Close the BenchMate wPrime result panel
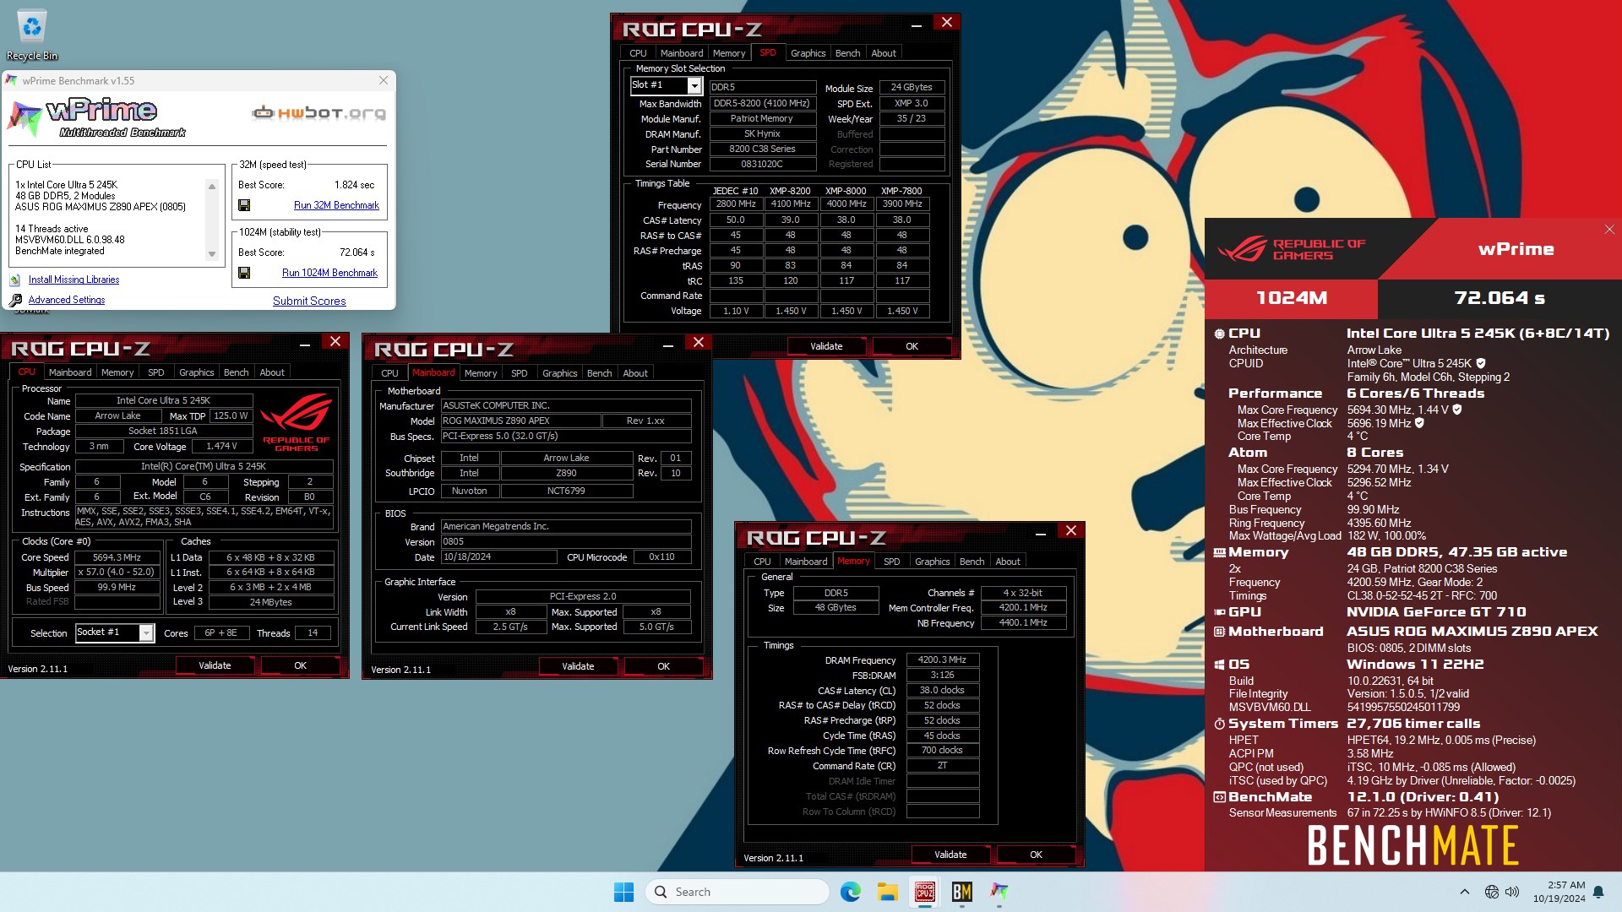The width and height of the screenshot is (1622, 912). [1609, 230]
